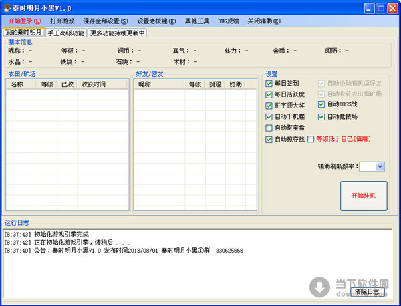Click the 昵称 column header in friends list
The width and height of the screenshot is (401, 306).
tap(144, 85)
